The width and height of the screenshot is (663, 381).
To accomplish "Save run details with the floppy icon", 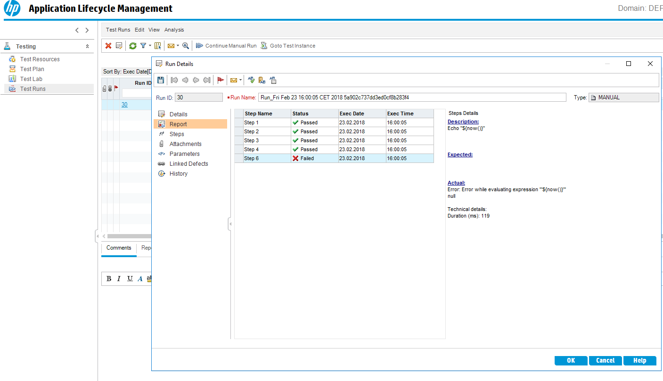I will [161, 80].
